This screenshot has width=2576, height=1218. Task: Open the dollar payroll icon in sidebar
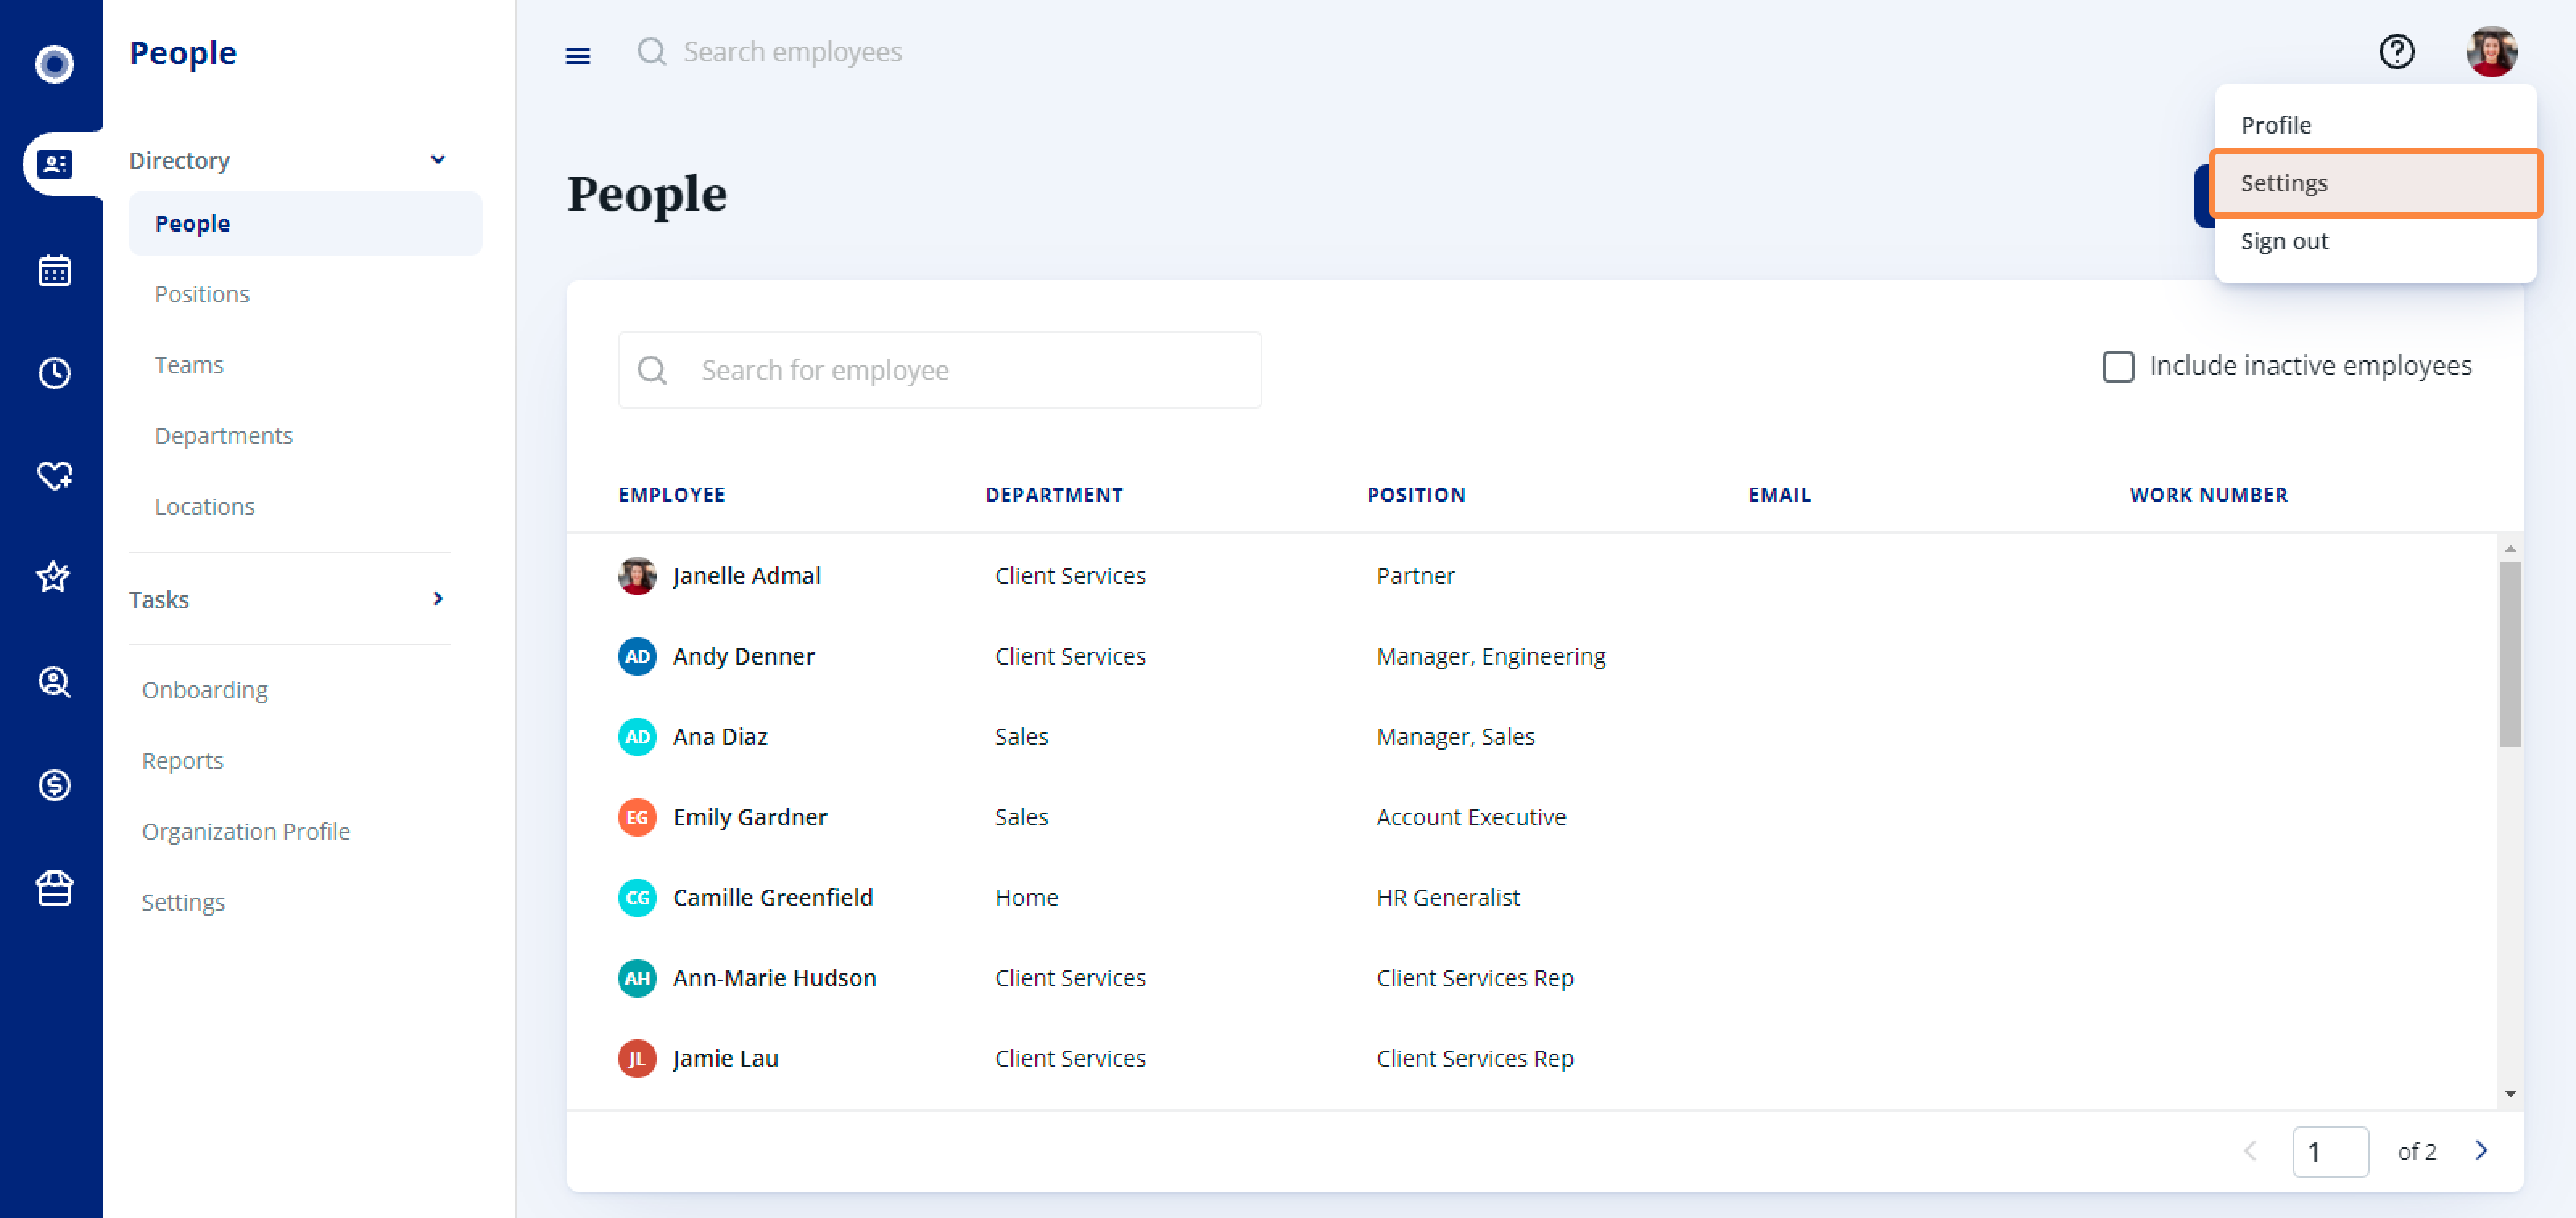54,784
